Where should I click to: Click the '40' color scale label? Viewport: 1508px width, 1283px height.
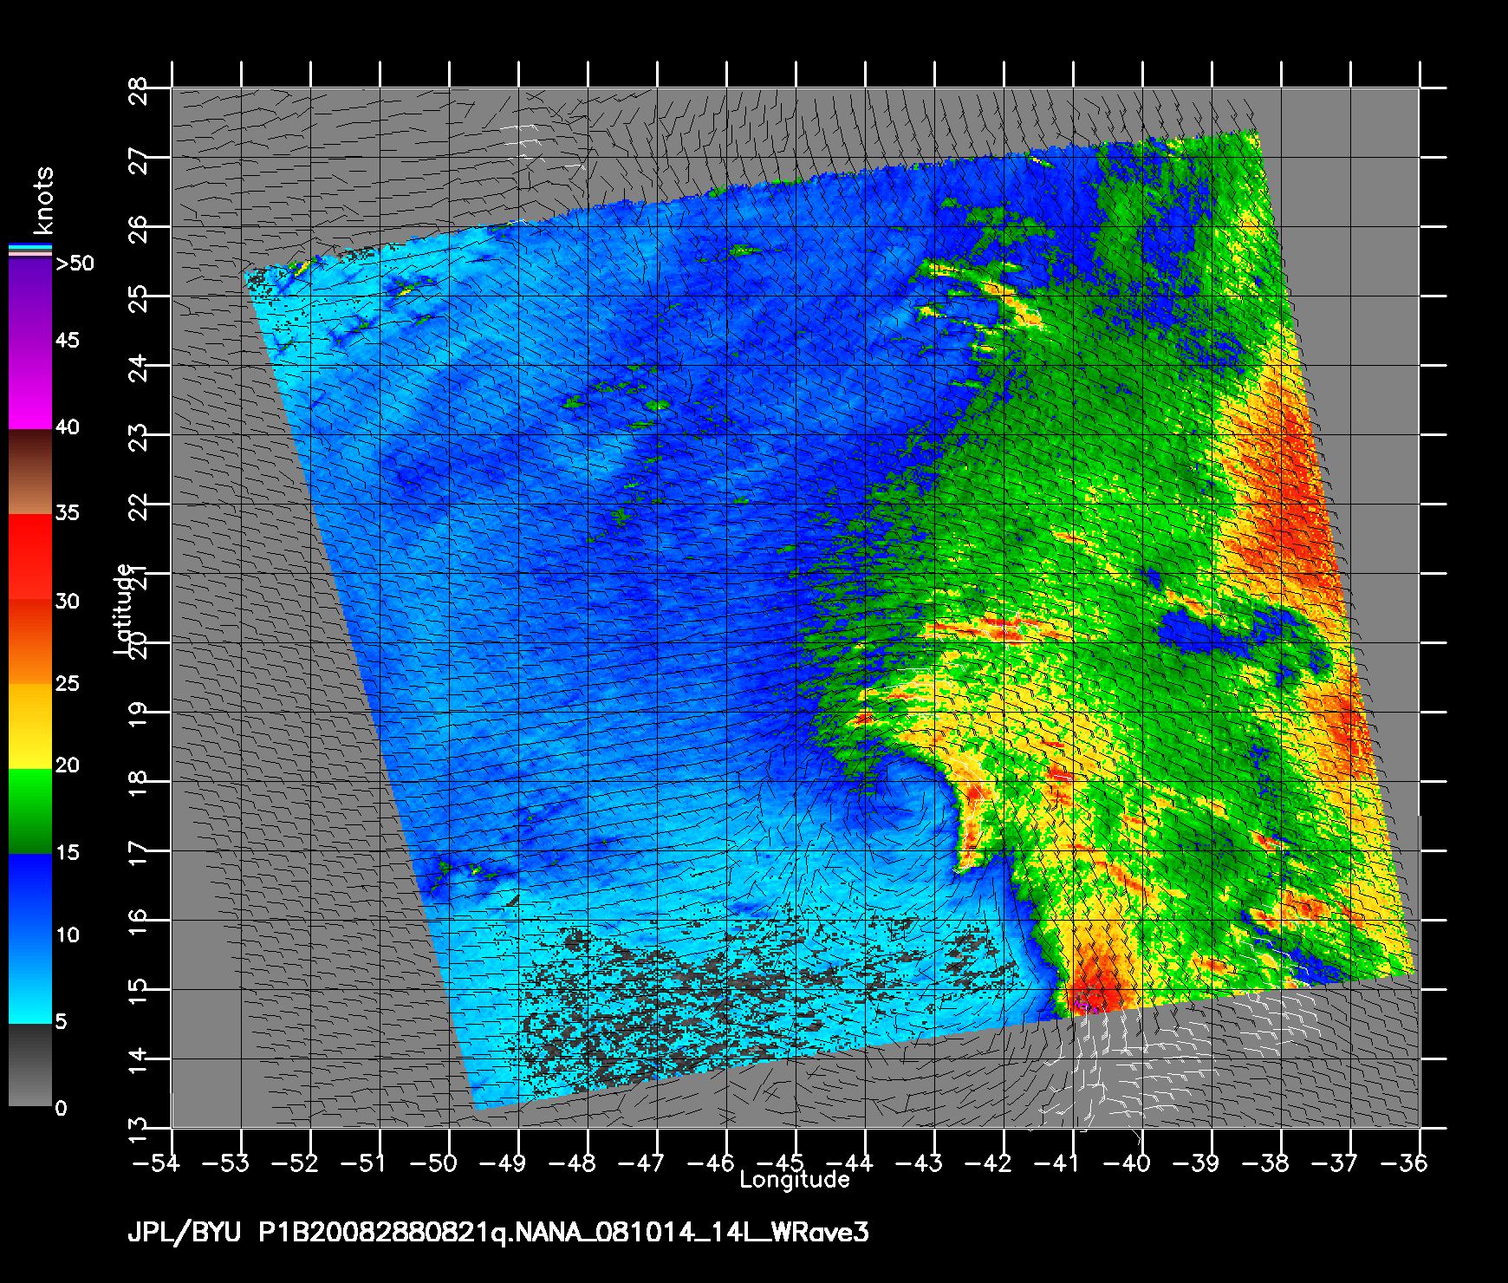point(67,427)
